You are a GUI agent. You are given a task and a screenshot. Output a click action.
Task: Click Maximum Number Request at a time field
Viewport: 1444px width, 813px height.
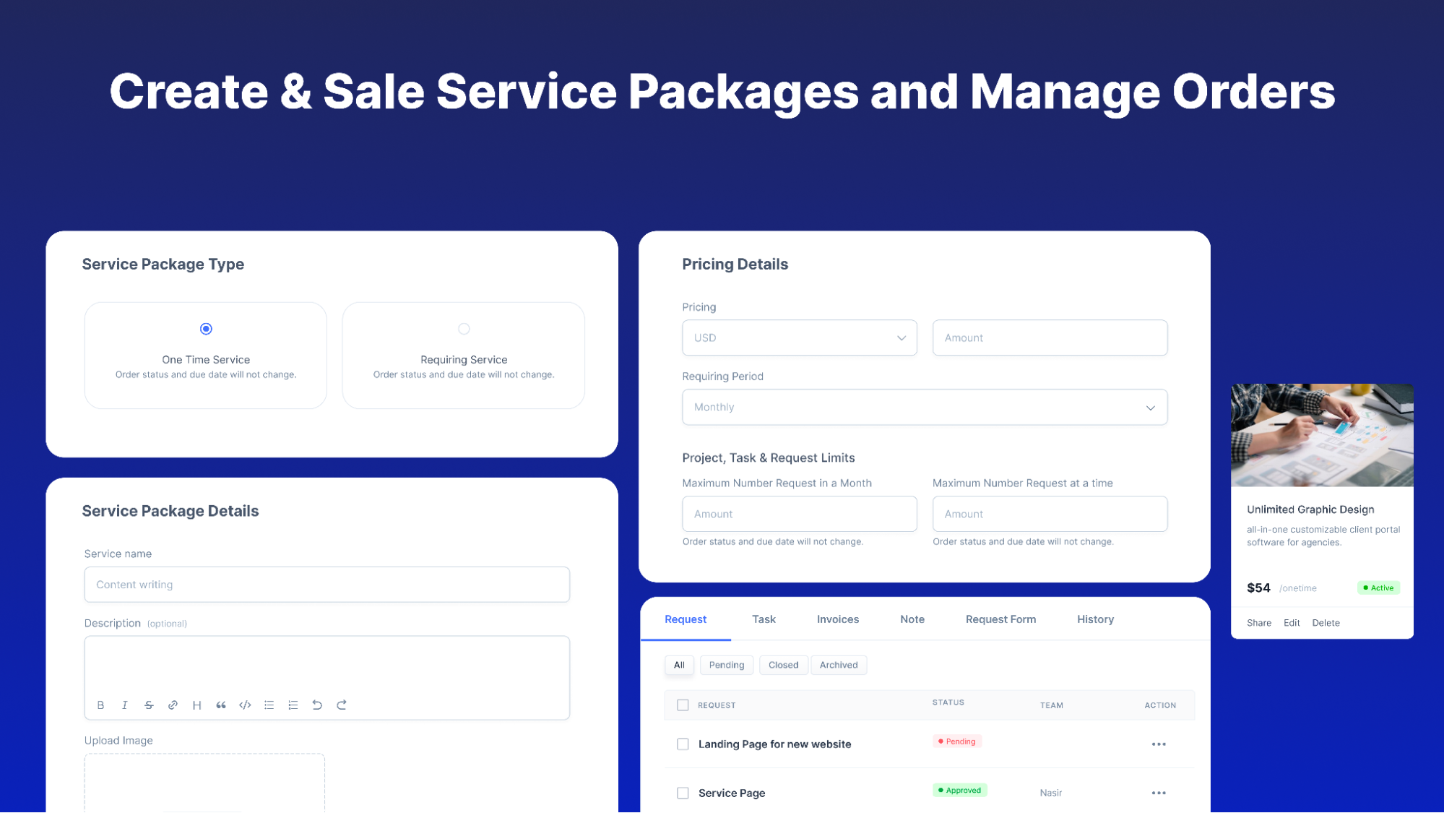pyautogui.click(x=1050, y=514)
